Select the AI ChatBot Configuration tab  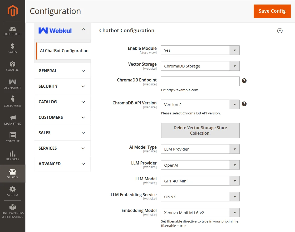click(64, 51)
